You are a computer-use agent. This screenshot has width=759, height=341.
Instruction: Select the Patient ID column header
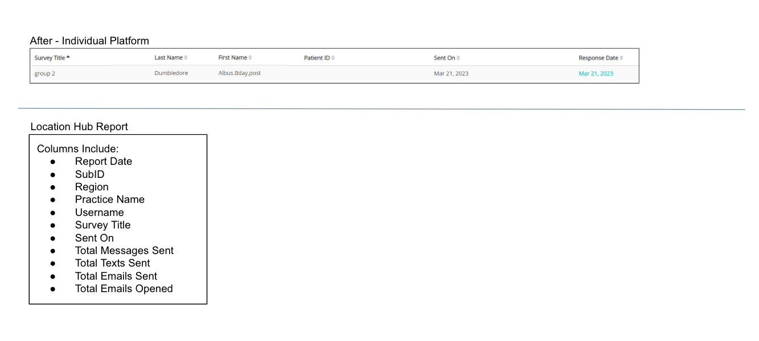[317, 58]
